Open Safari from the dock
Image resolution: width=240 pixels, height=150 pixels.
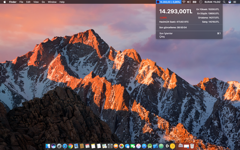click(x=65, y=146)
